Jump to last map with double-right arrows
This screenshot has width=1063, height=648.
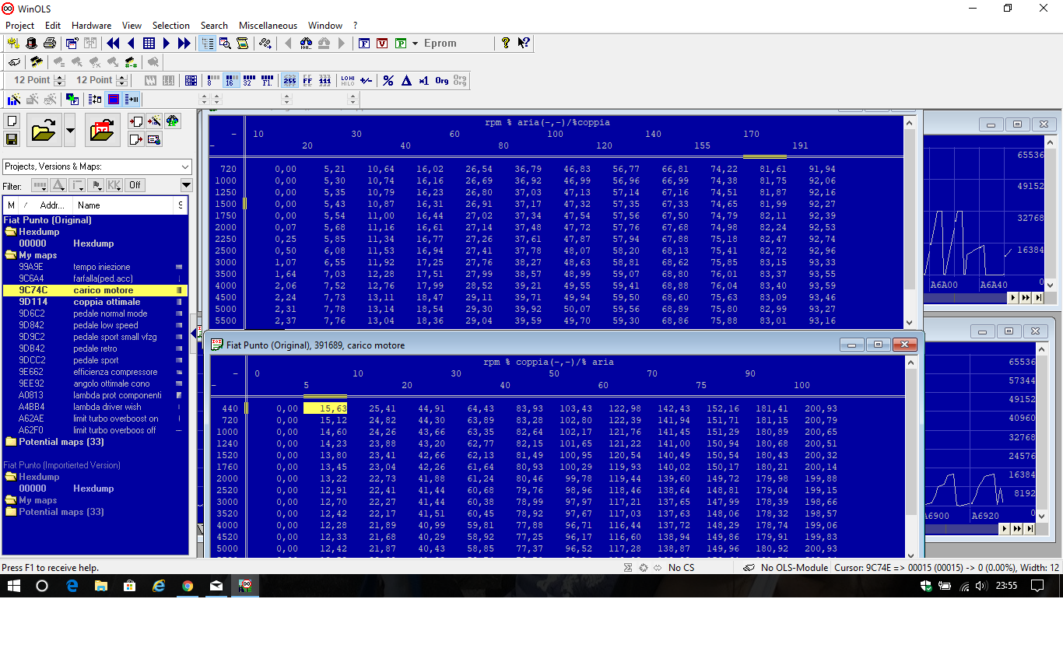(x=184, y=44)
